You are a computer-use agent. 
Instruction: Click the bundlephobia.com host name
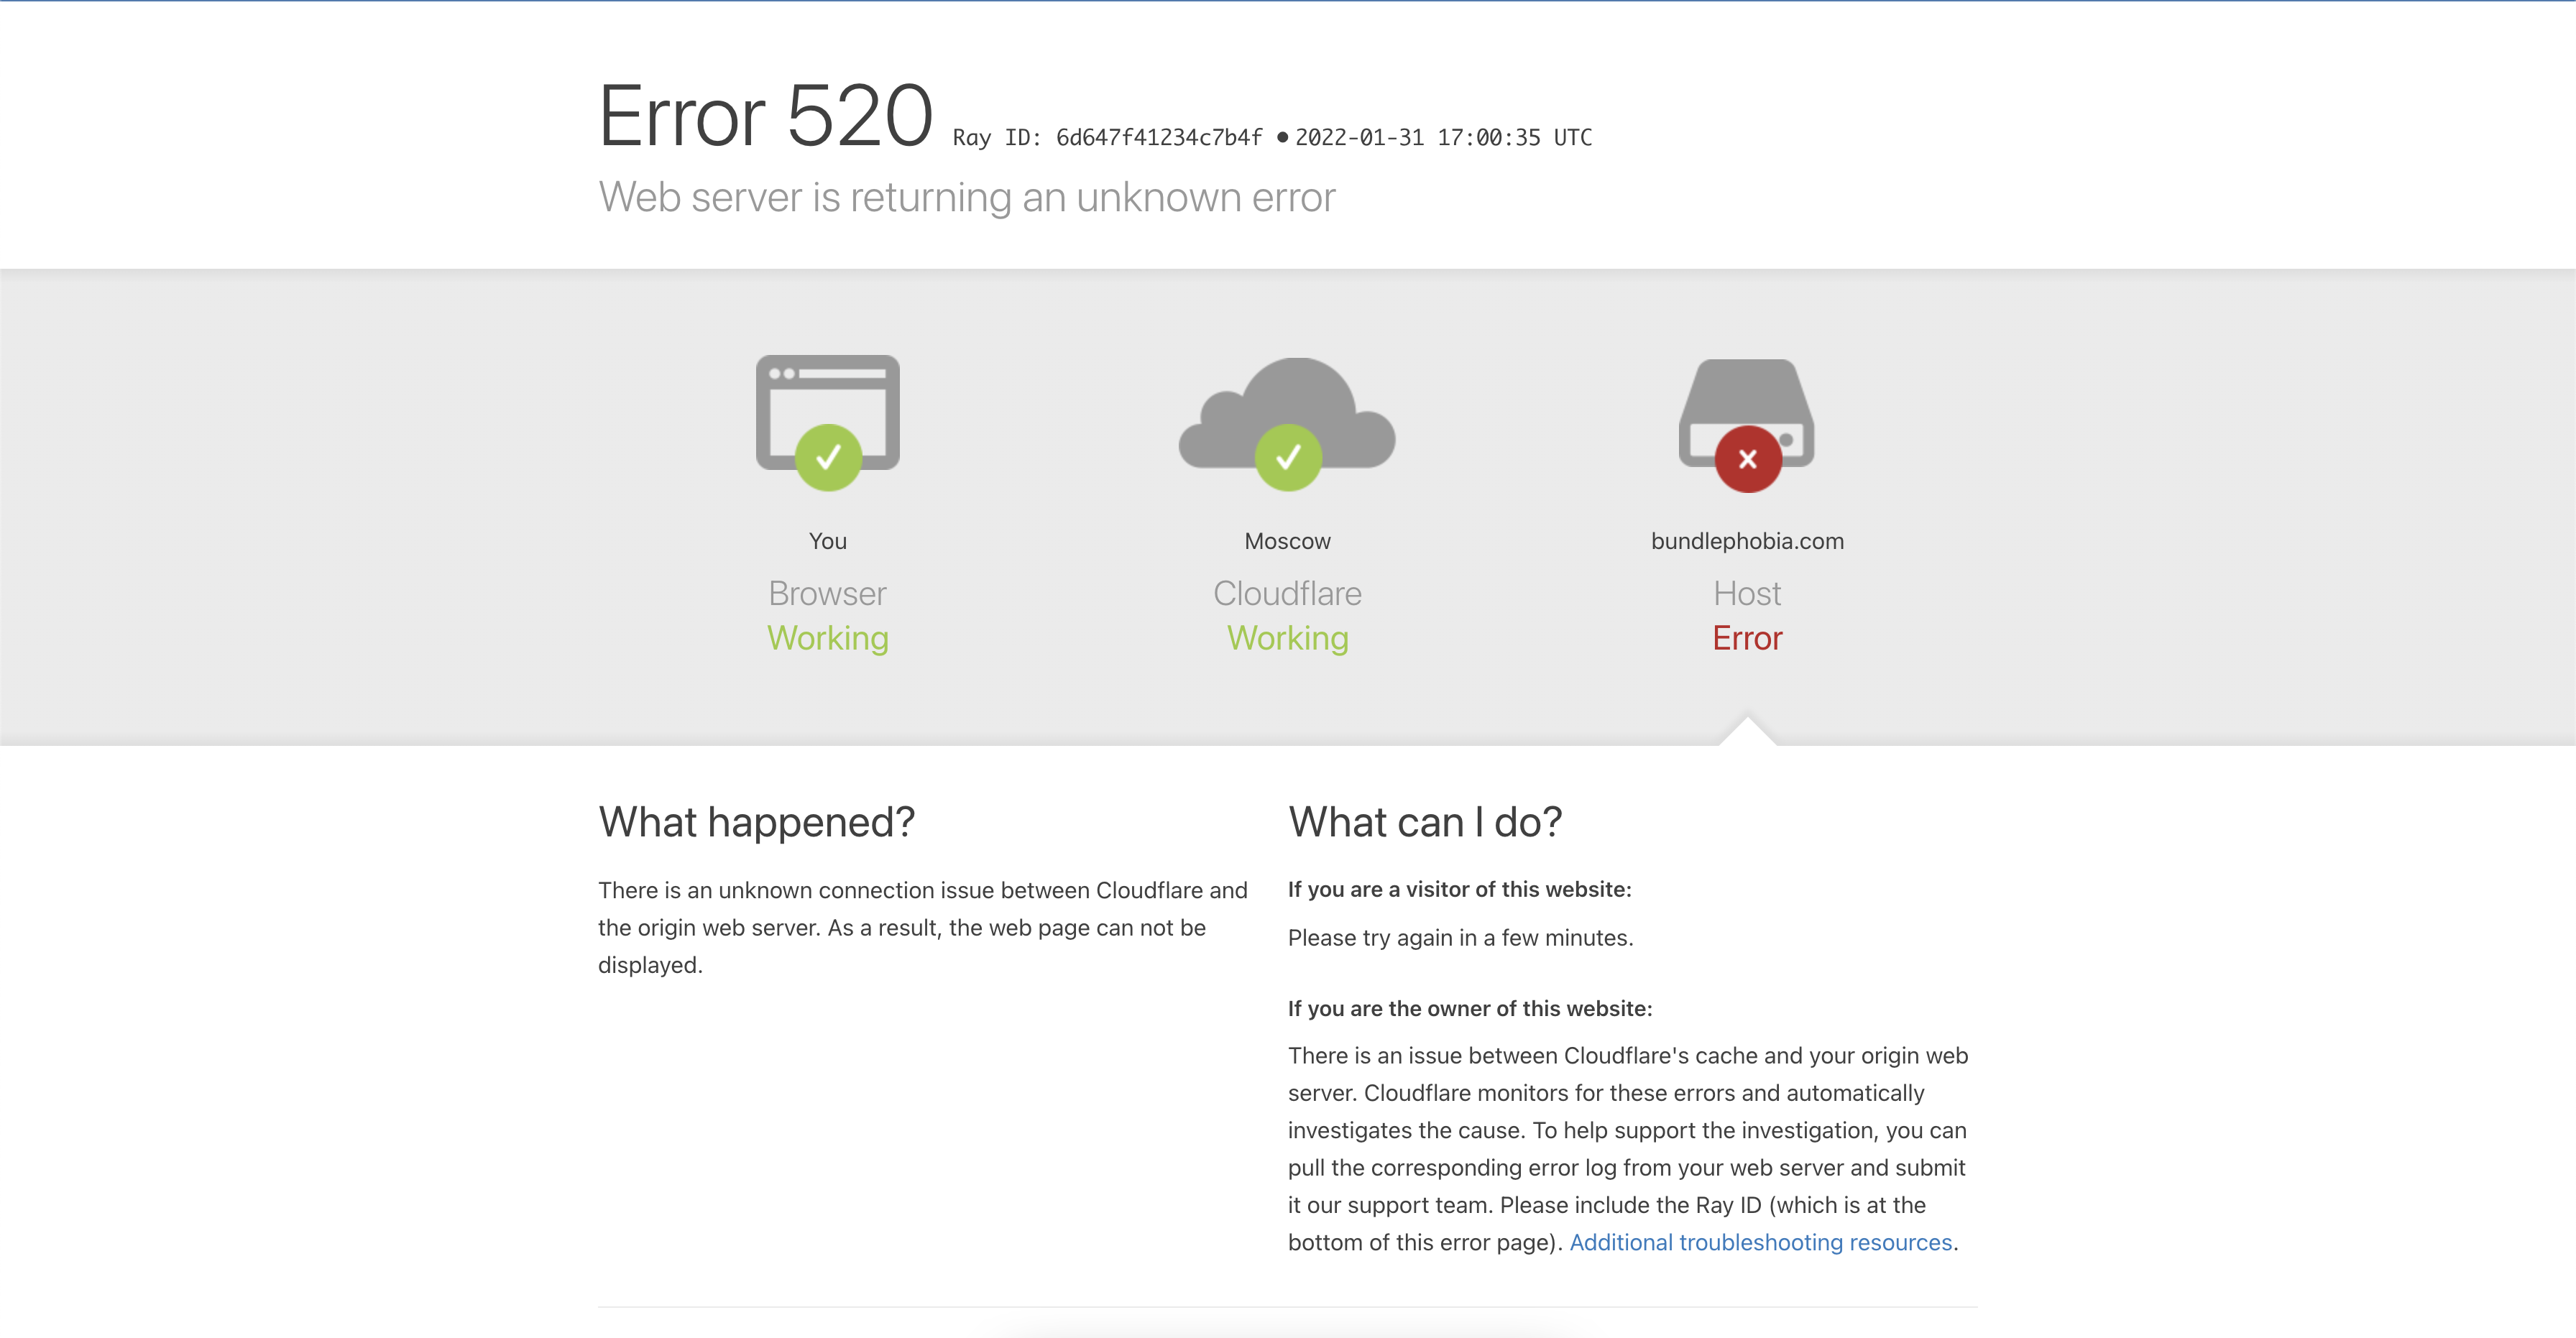coord(1747,541)
